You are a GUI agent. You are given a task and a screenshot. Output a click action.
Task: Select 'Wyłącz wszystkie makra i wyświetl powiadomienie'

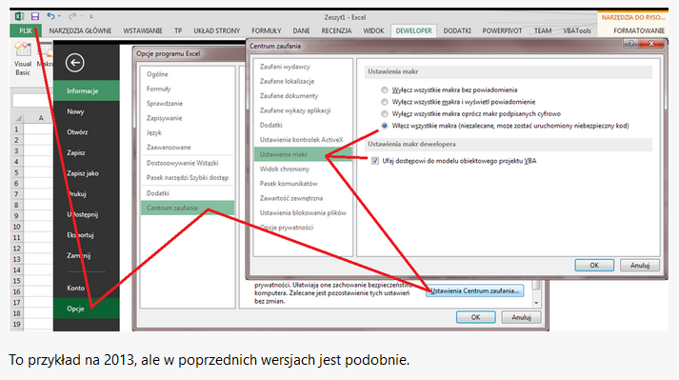click(x=384, y=102)
